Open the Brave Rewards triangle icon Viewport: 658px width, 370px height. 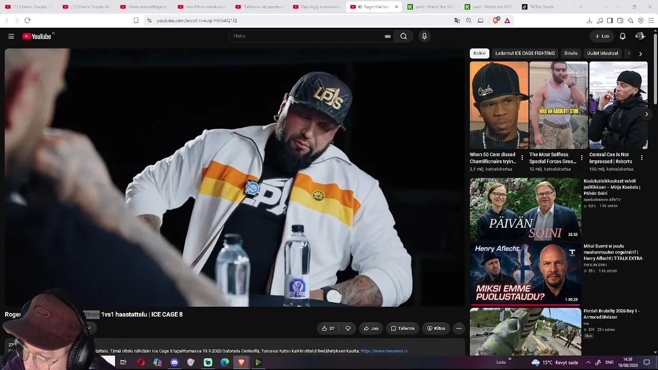coord(507,21)
